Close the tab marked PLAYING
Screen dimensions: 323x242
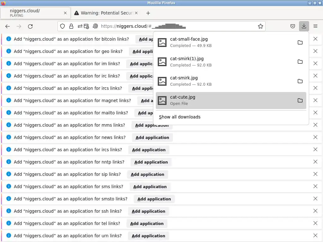[65, 13]
